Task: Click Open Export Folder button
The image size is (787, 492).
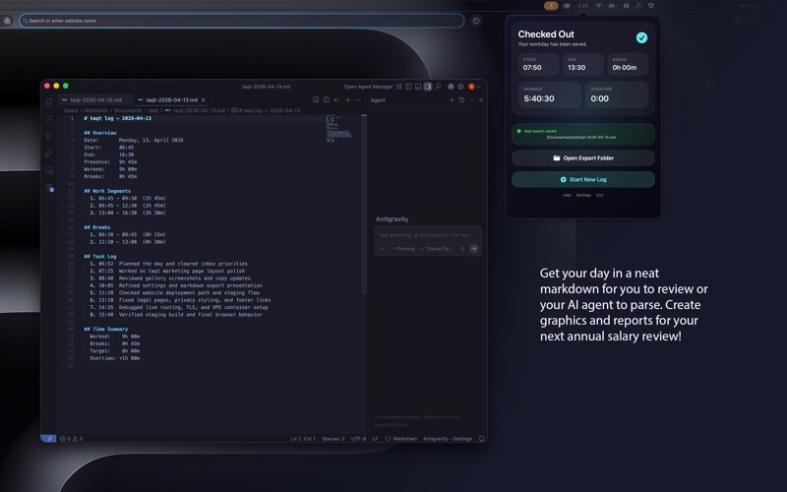Action: pyautogui.click(x=583, y=157)
